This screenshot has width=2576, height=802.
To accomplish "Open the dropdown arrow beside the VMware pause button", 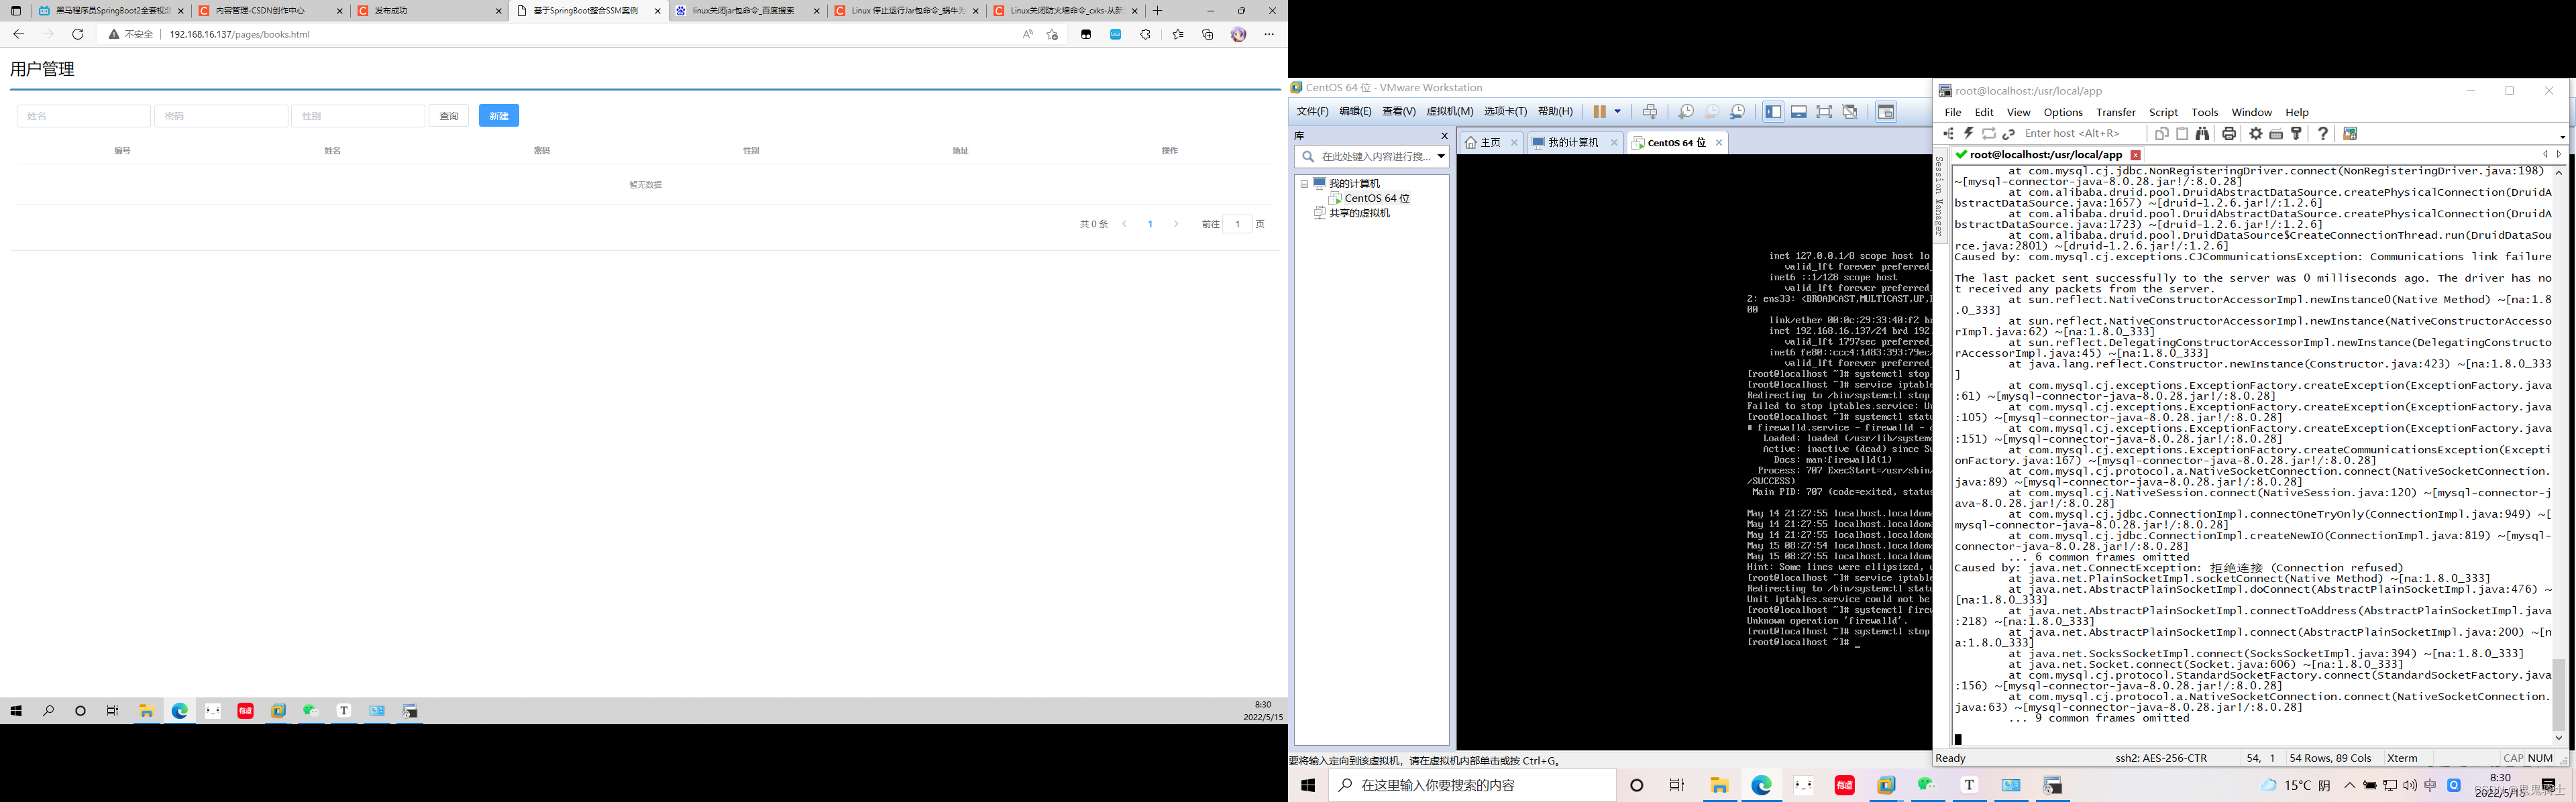I will (x=1617, y=112).
